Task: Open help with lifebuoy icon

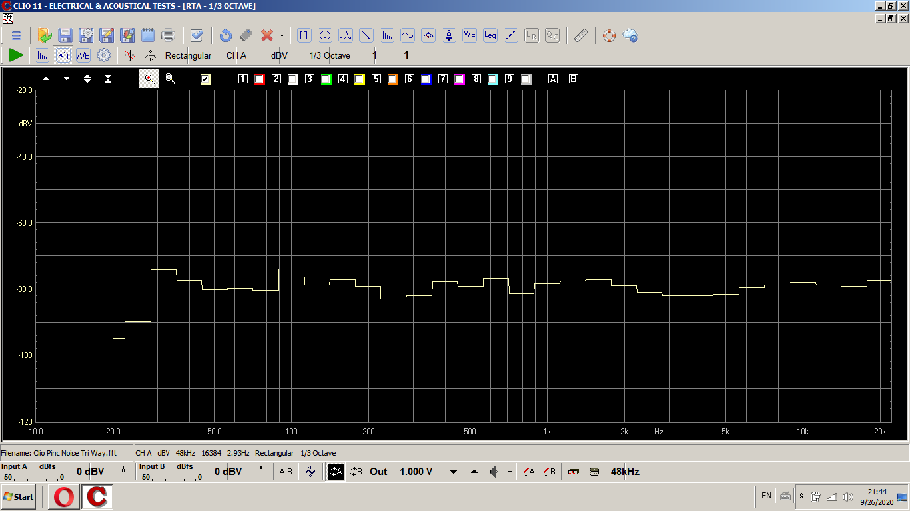Action: tap(610, 35)
